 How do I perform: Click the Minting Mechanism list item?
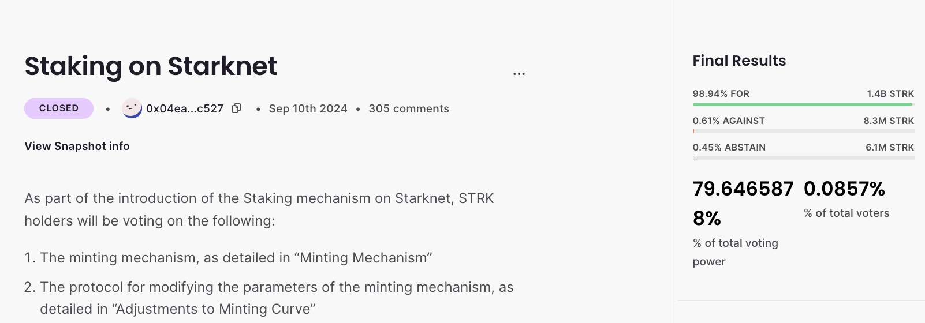(236, 258)
